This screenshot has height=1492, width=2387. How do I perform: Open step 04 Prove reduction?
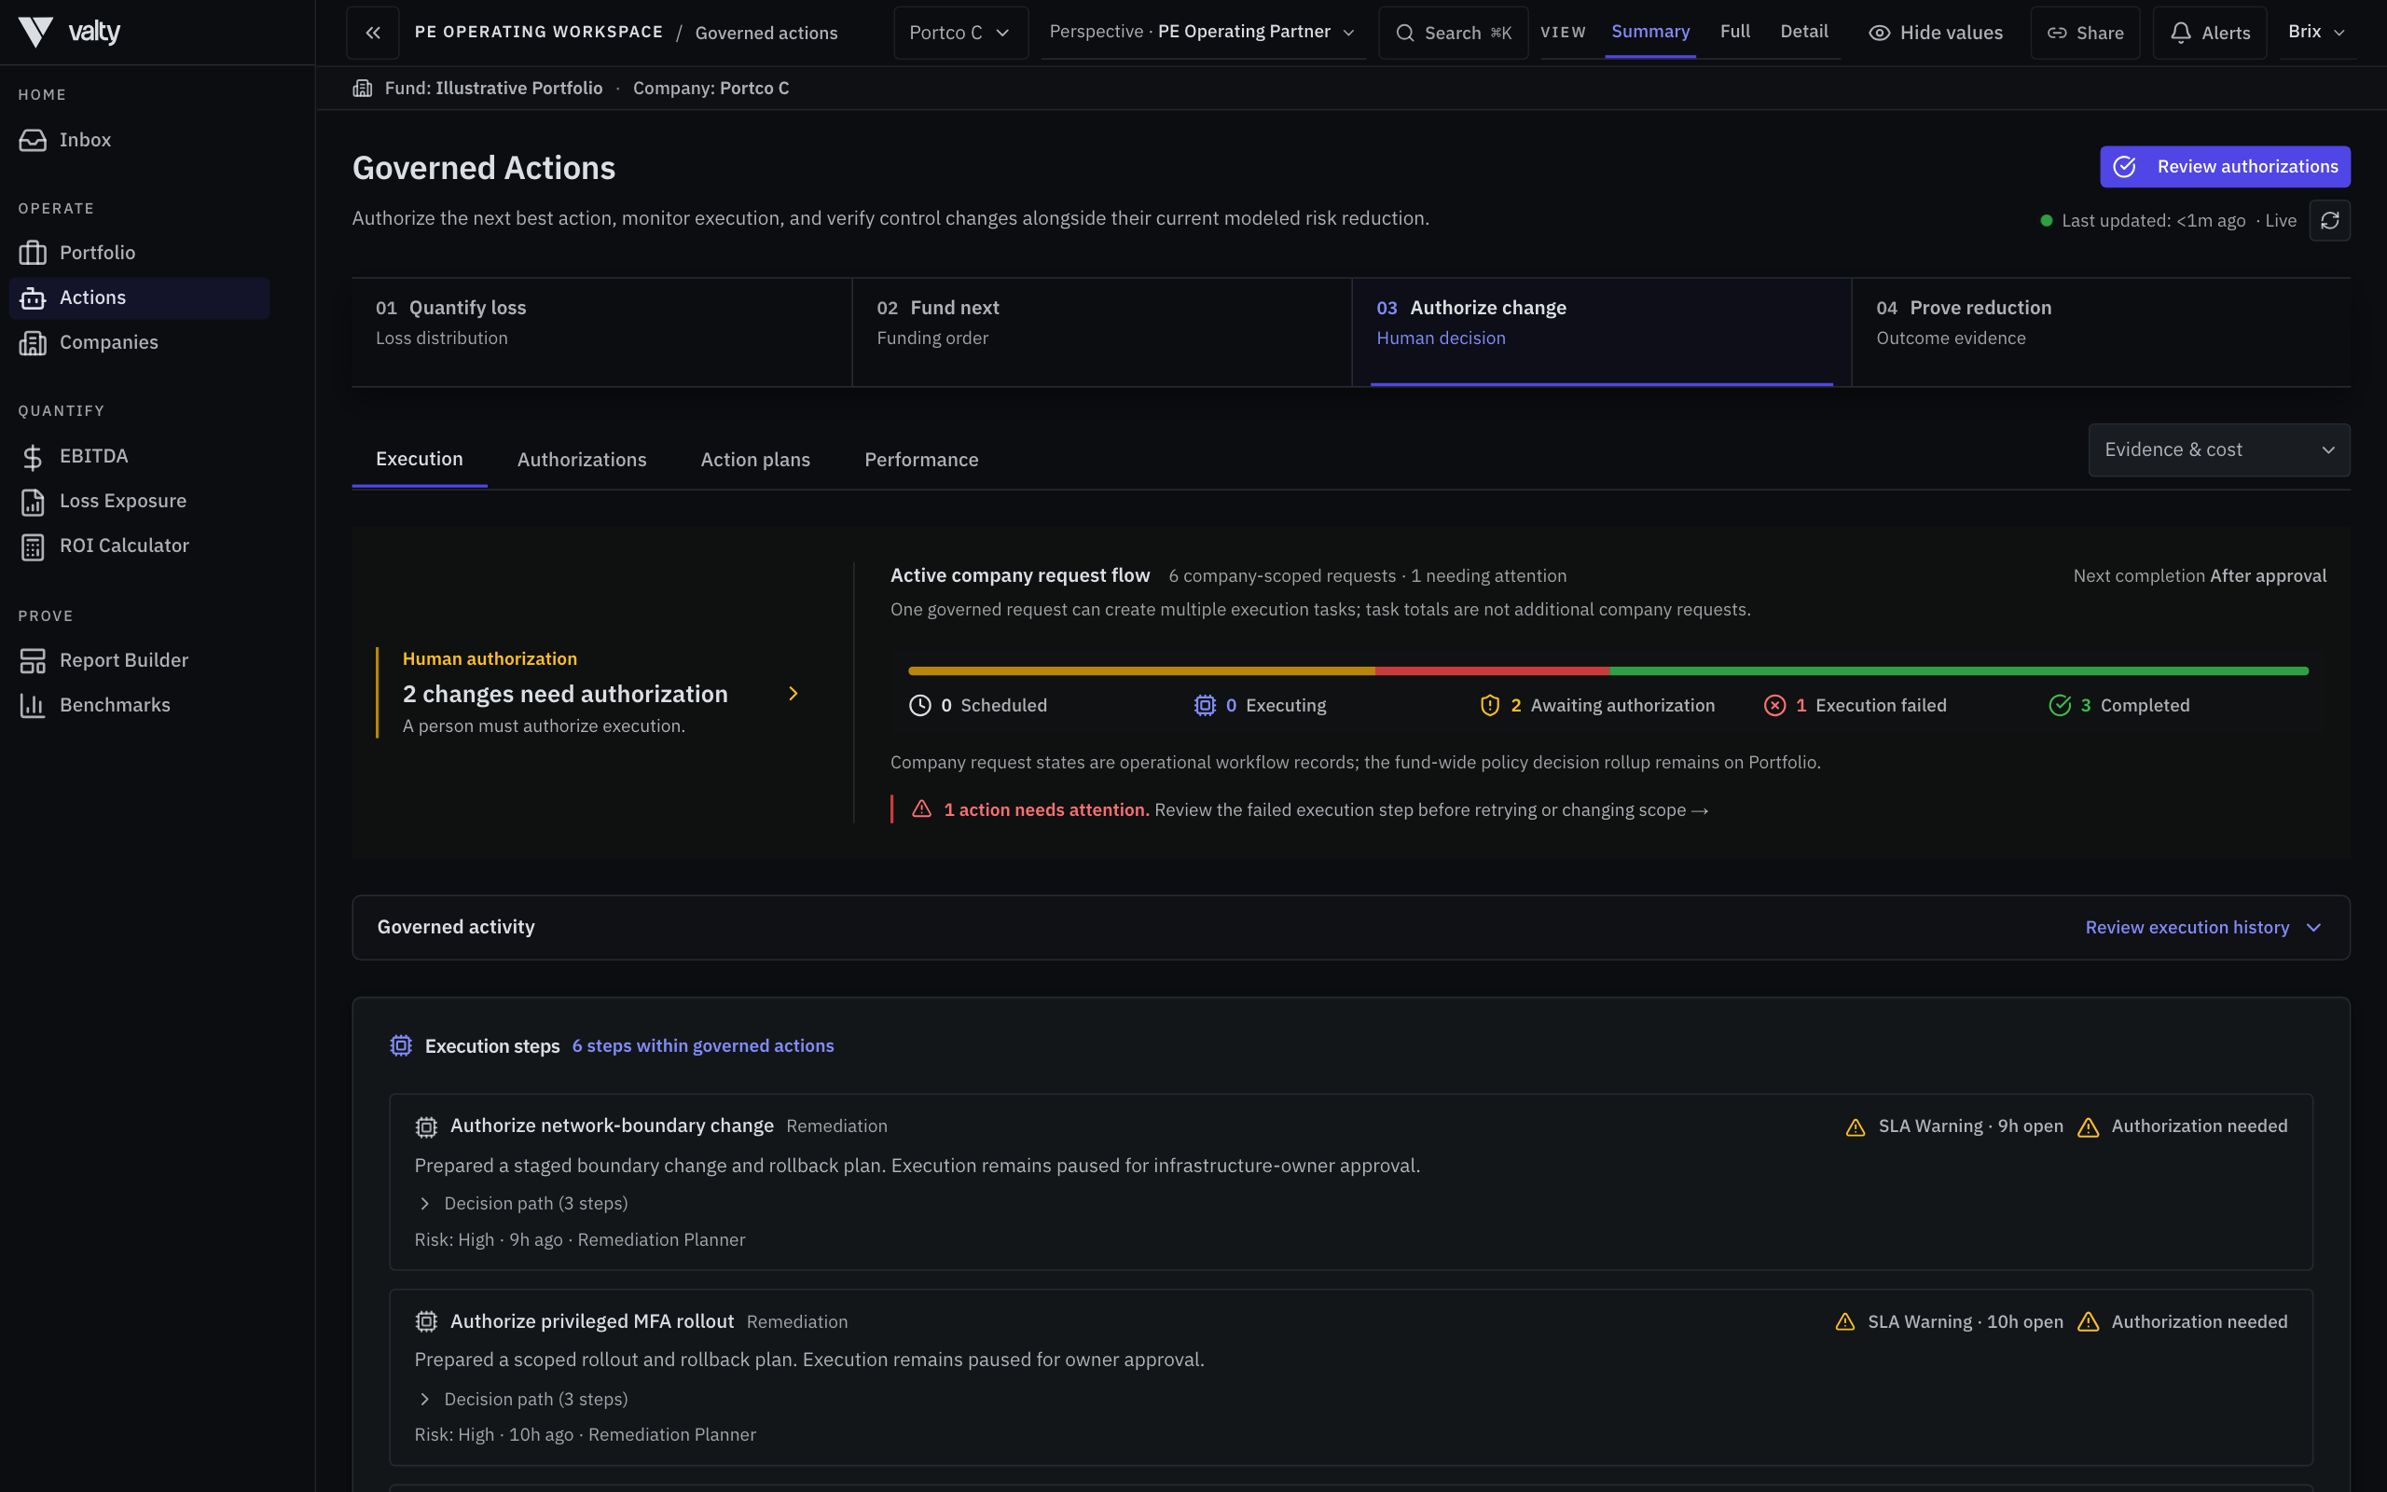point(2102,333)
